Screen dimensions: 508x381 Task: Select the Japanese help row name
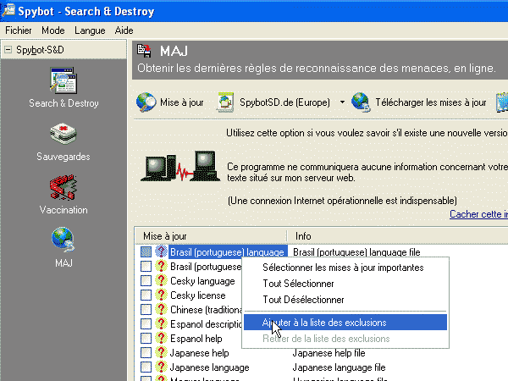pyautogui.click(x=199, y=352)
